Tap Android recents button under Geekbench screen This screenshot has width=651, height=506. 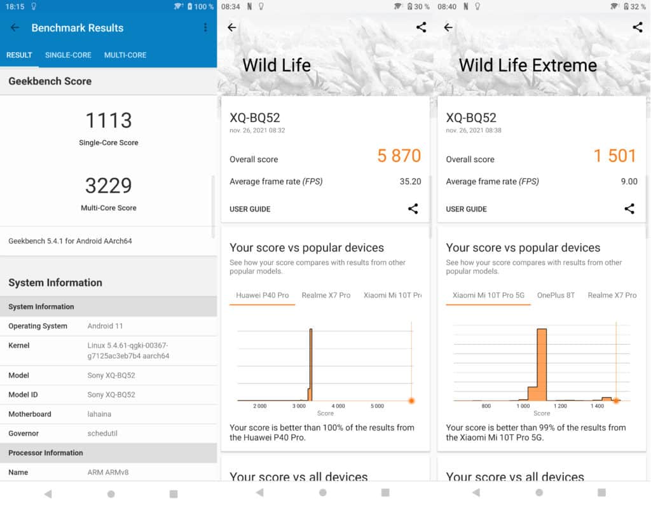click(174, 493)
